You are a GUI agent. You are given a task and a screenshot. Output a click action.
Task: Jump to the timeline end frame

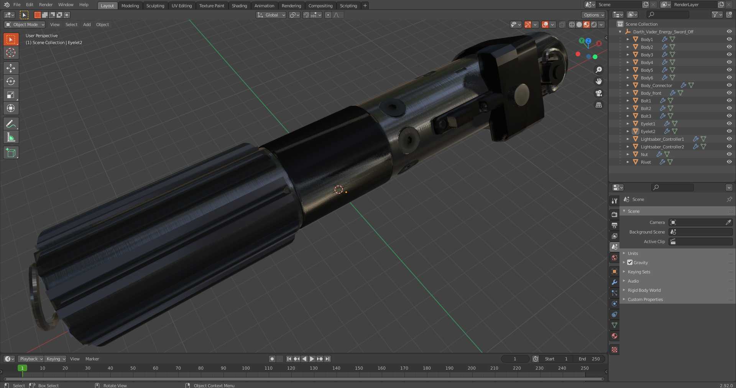327,359
